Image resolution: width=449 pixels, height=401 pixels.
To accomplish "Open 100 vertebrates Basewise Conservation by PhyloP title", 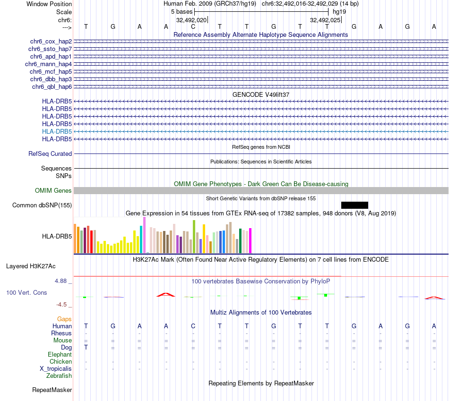I will (261, 282).
